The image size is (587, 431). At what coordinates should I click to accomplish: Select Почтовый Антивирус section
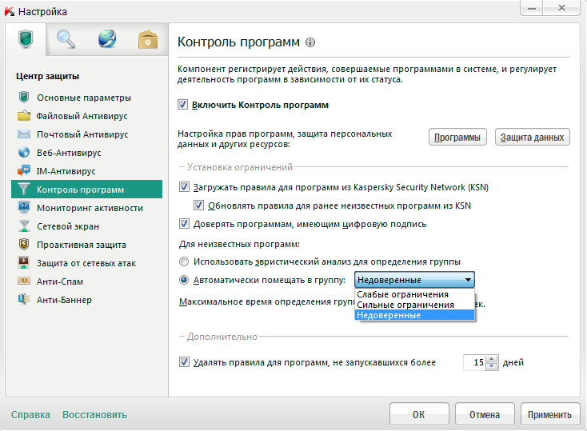tap(82, 134)
